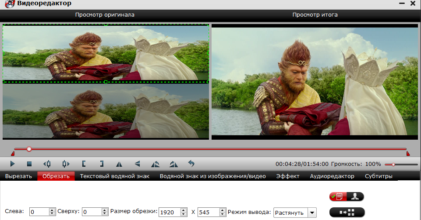Image resolution: width=421 pixels, height=220 pixels.
Task: Rotate the video clockwise
Action: [173, 164]
